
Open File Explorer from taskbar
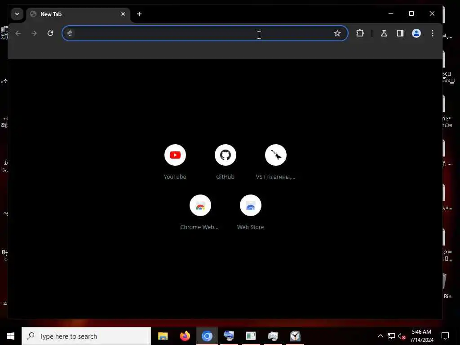[x=163, y=336]
